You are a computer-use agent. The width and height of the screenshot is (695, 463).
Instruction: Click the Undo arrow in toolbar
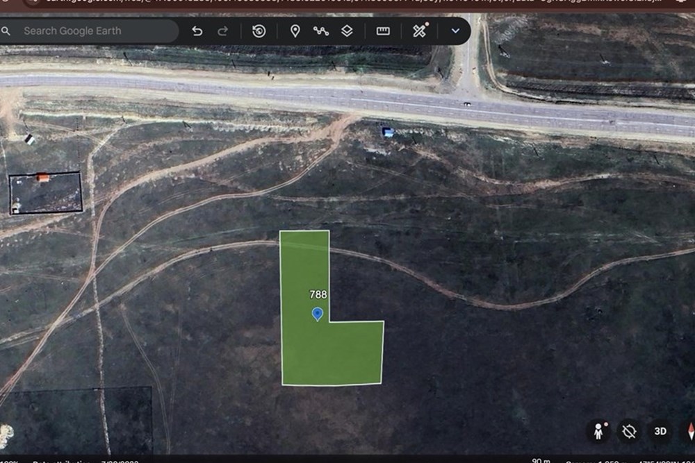[197, 31]
